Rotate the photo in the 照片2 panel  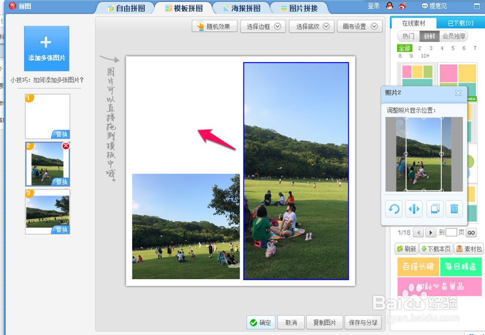pyautogui.click(x=393, y=208)
